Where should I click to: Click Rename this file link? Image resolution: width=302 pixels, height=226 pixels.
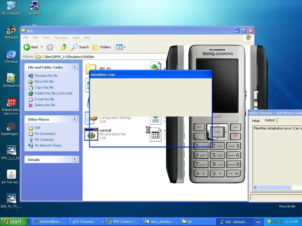[x=46, y=76]
